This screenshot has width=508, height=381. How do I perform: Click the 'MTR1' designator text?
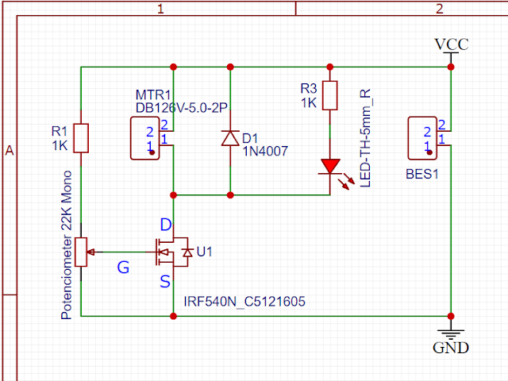[x=153, y=95]
